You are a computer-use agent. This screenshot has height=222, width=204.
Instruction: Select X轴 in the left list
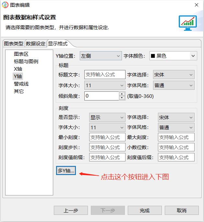18,69
